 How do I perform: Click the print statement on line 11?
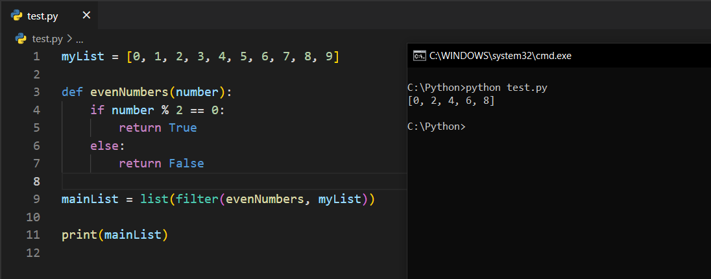pos(79,234)
